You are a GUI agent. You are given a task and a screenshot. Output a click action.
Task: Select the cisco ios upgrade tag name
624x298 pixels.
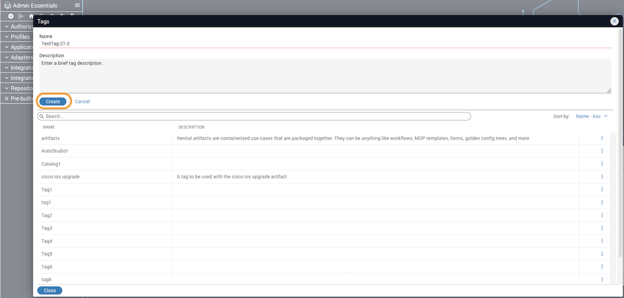61,177
